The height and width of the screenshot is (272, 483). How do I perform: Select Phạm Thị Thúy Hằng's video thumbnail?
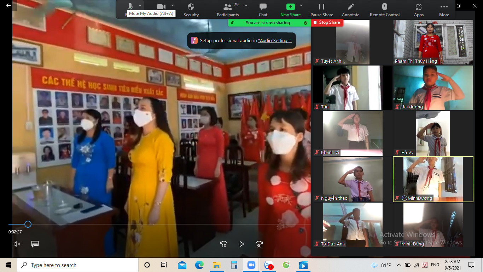[x=433, y=42]
